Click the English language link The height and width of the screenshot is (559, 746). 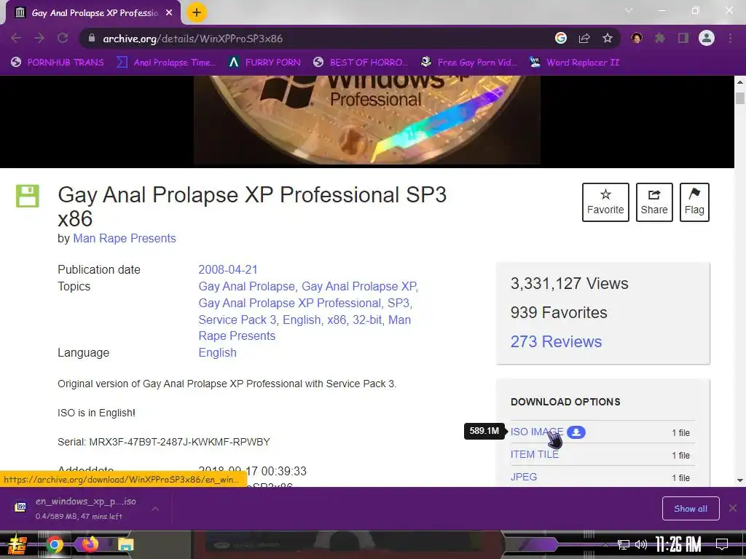tap(217, 353)
